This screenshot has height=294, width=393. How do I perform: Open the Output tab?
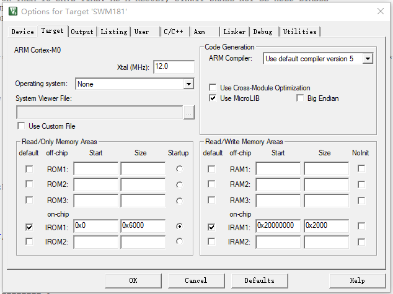click(x=82, y=32)
